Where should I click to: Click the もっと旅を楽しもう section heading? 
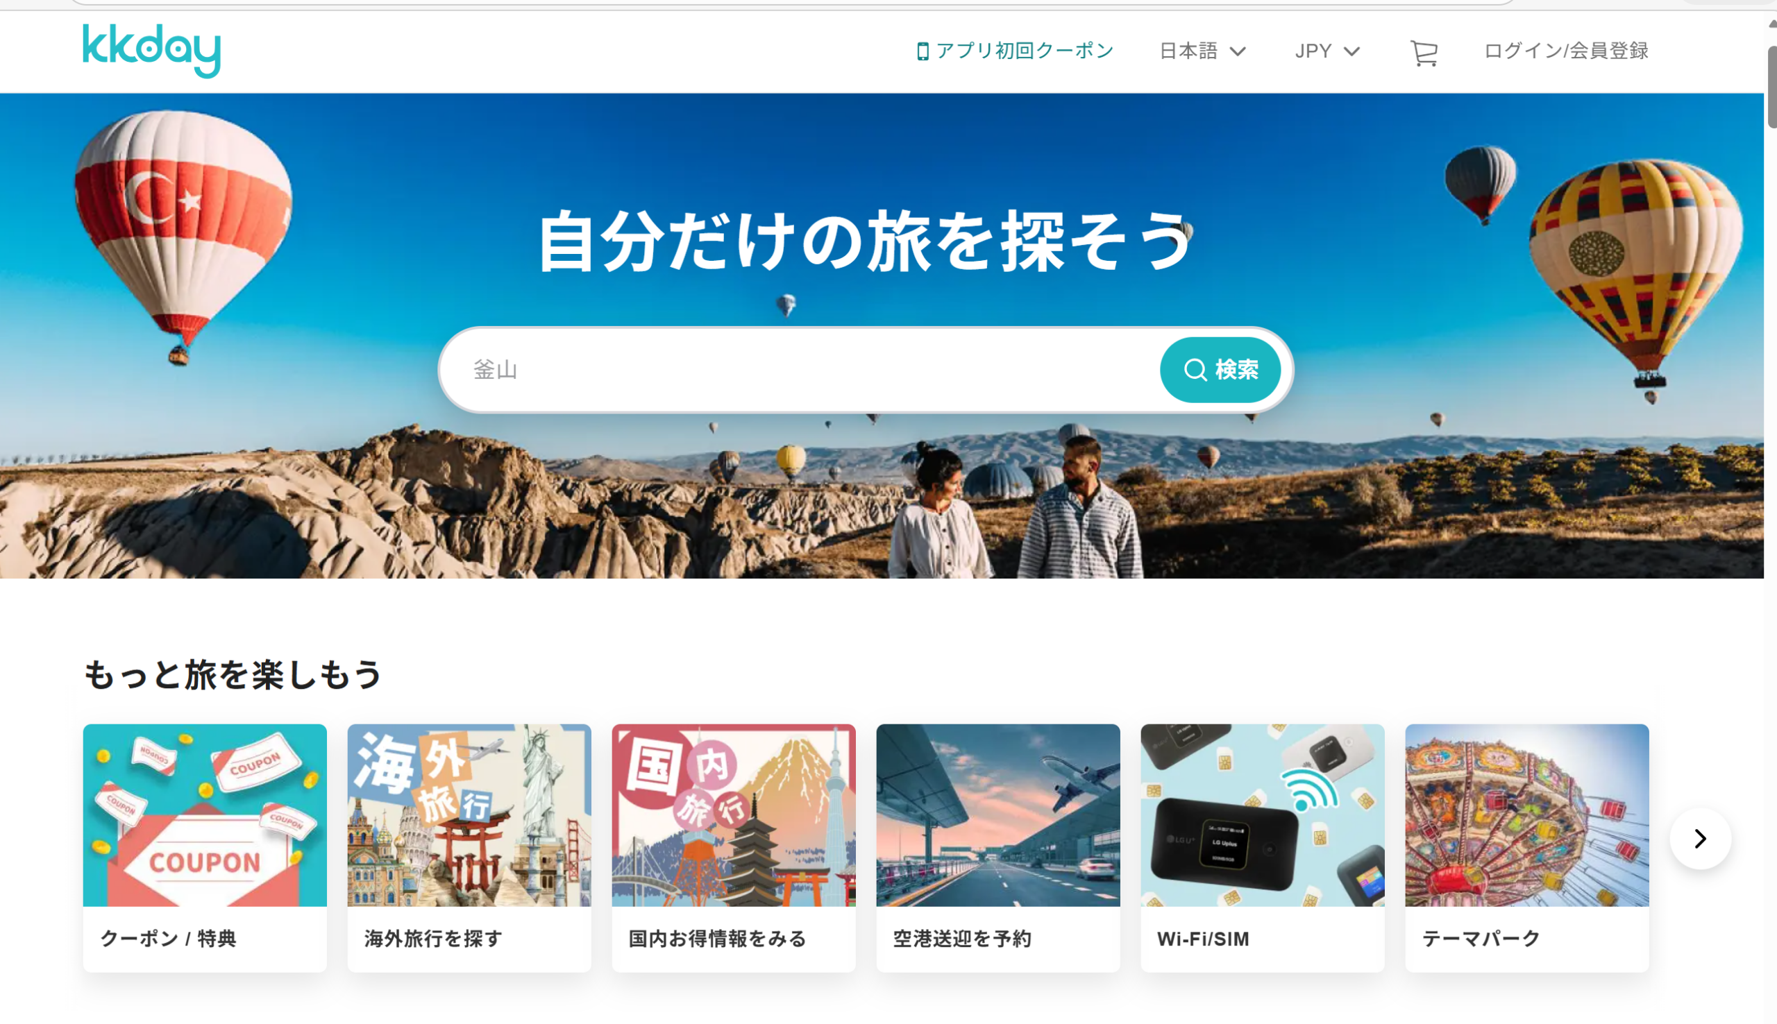click(x=232, y=674)
